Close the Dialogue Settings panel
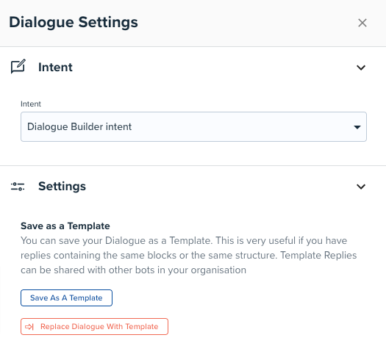The width and height of the screenshot is (386, 346). tap(362, 23)
